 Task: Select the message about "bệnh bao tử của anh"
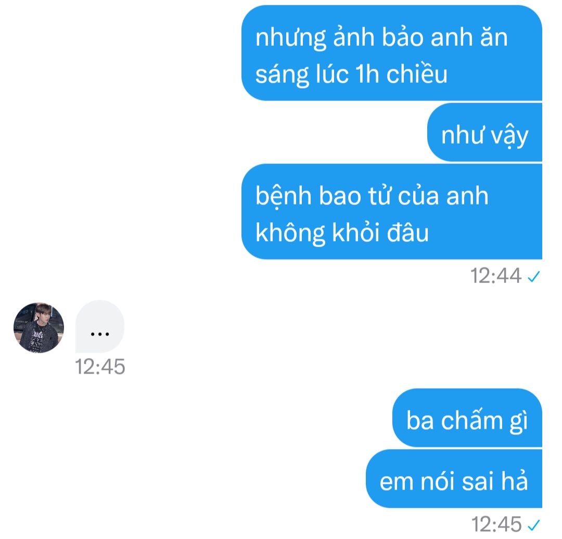pyautogui.click(x=392, y=211)
